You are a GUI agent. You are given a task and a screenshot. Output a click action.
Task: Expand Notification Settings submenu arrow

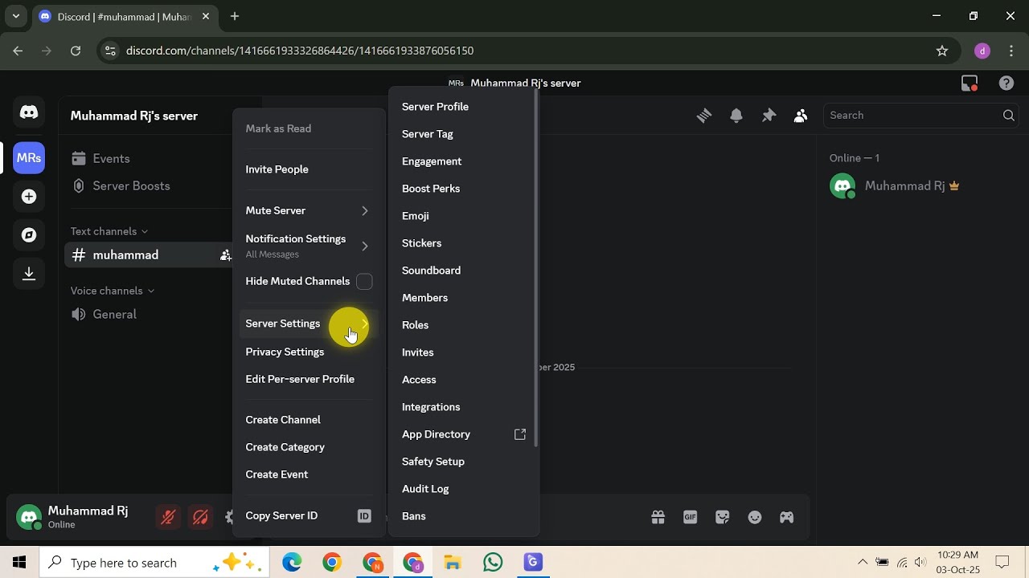pyautogui.click(x=364, y=246)
